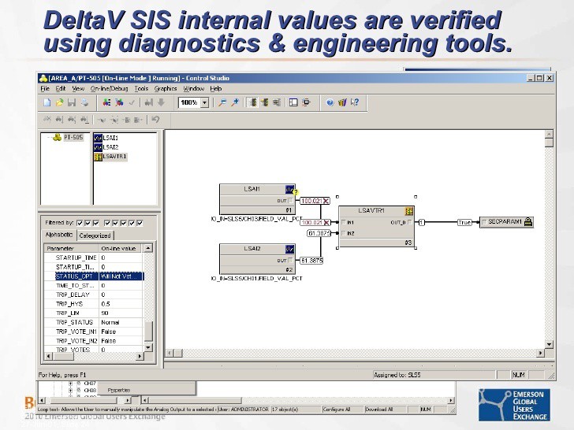Click the Open folder toolbar icon
Viewport: 574px width, 430px height.
(x=59, y=102)
